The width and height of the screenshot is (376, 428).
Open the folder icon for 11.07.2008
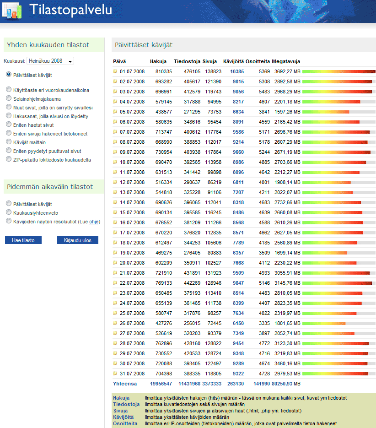pos(115,172)
